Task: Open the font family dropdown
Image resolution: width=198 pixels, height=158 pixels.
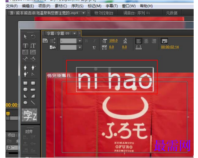Action: (x=80, y=41)
